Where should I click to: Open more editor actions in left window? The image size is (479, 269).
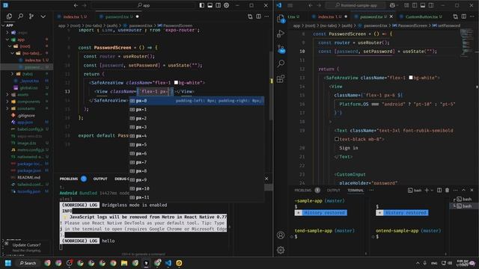266,16
